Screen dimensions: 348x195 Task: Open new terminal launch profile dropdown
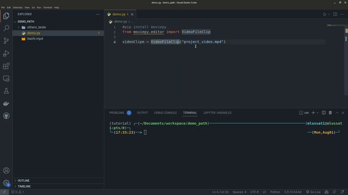click(x=318, y=113)
